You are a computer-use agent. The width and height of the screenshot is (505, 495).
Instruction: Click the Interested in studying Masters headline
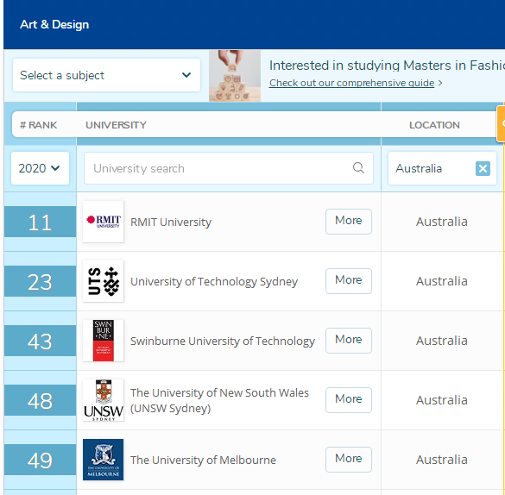click(387, 66)
